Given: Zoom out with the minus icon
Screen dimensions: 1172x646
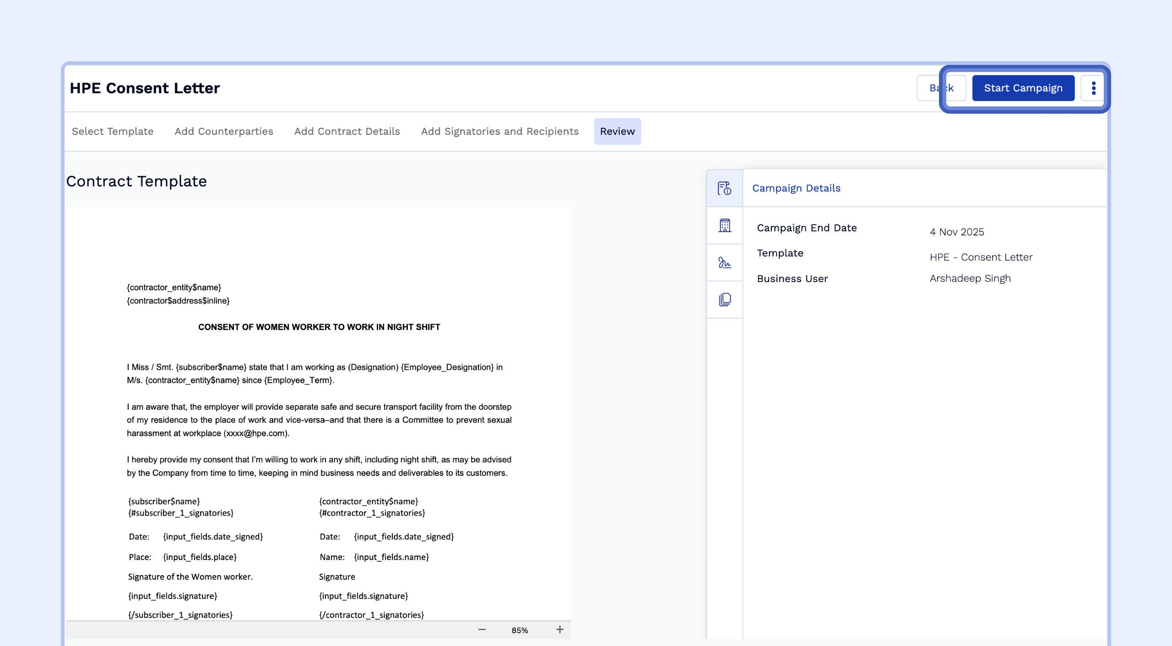Looking at the screenshot, I should click(482, 630).
